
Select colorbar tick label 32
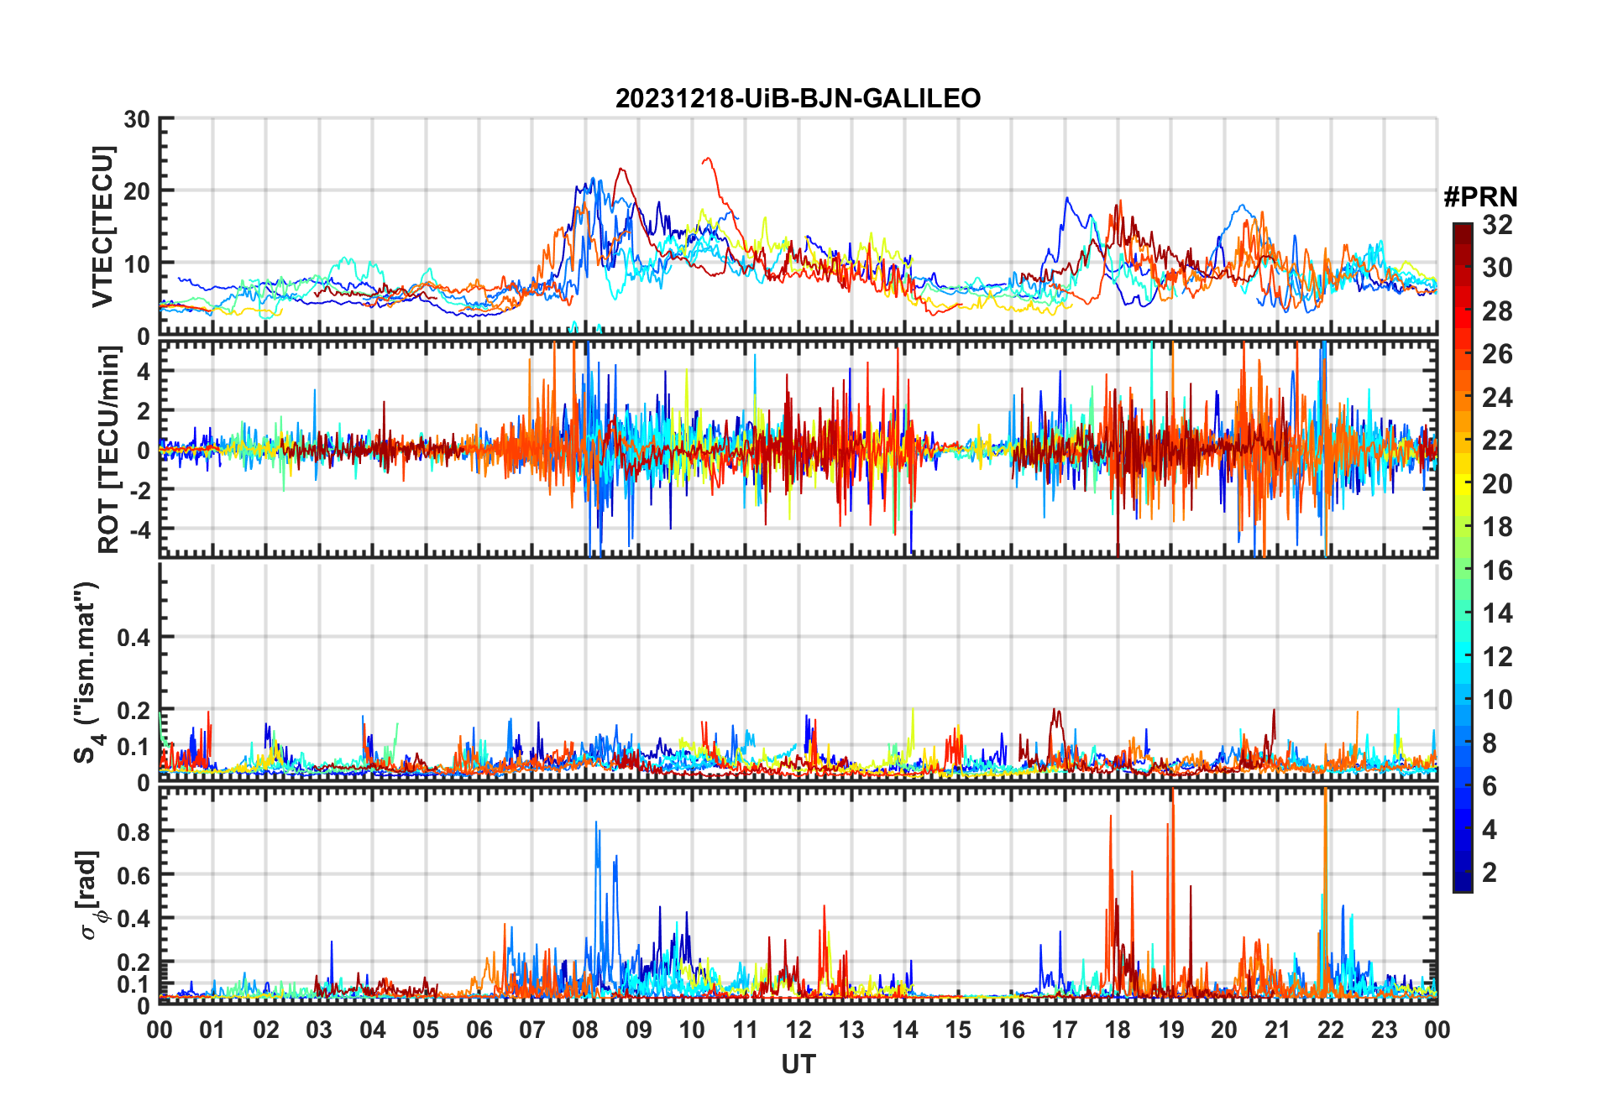tap(1497, 225)
